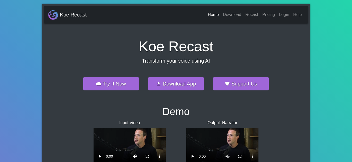Open the Recast nav item
The width and height of the screenshot is (352, 162).
(252, 15)
